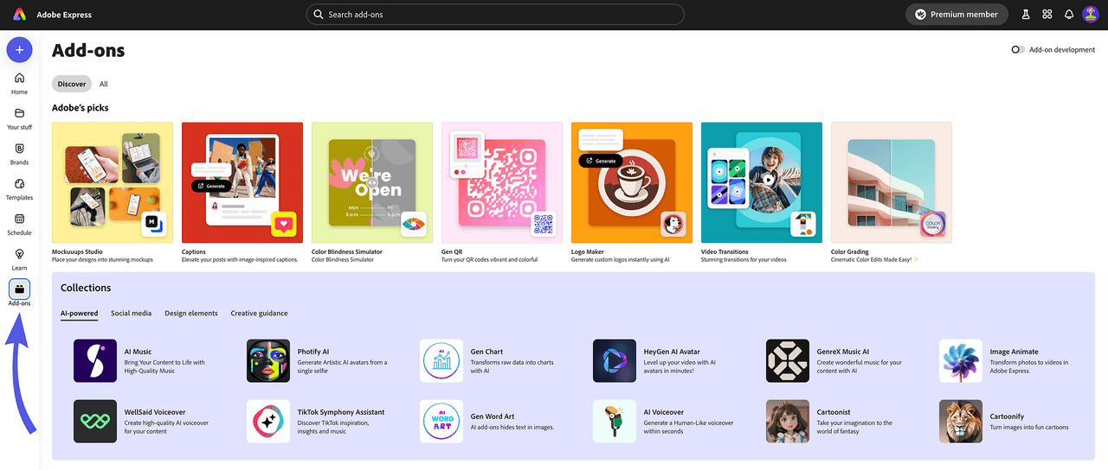The image size is (1108, 470).
Task: Go to Brands in sidebar
Action: (x=19, y=149)
